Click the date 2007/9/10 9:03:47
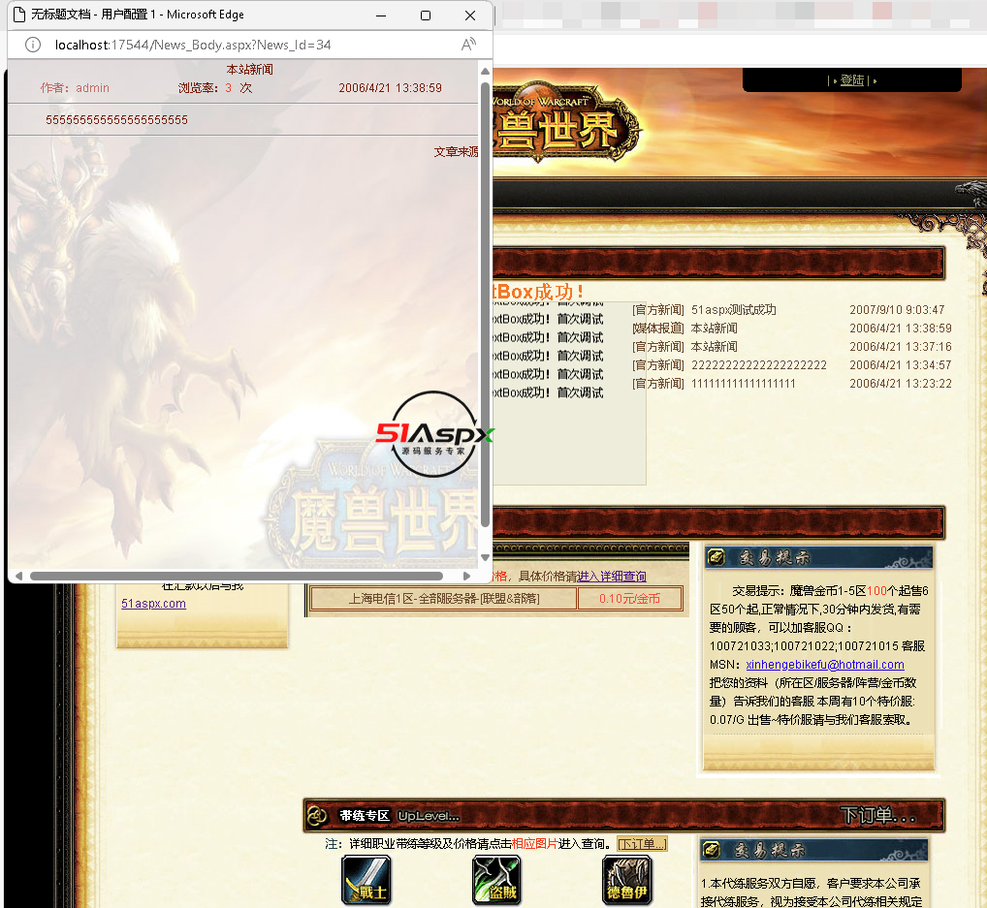This screenshot has width=987, height=908. coord(897,309)
